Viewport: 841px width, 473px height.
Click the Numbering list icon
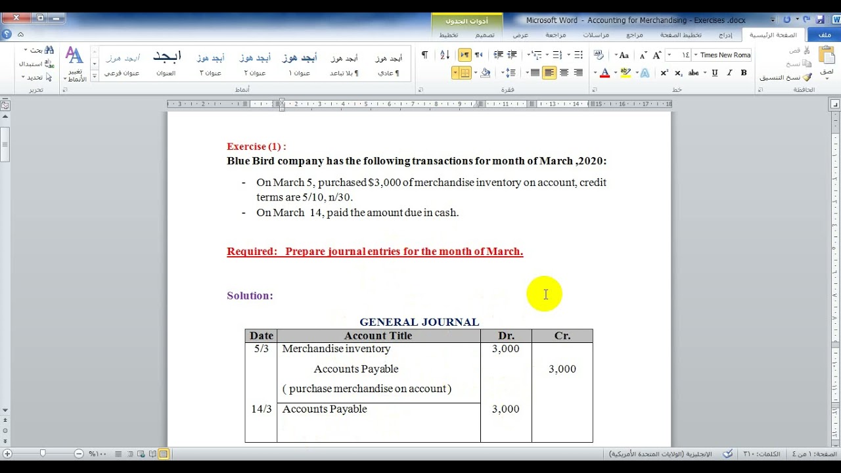point(557,55)
